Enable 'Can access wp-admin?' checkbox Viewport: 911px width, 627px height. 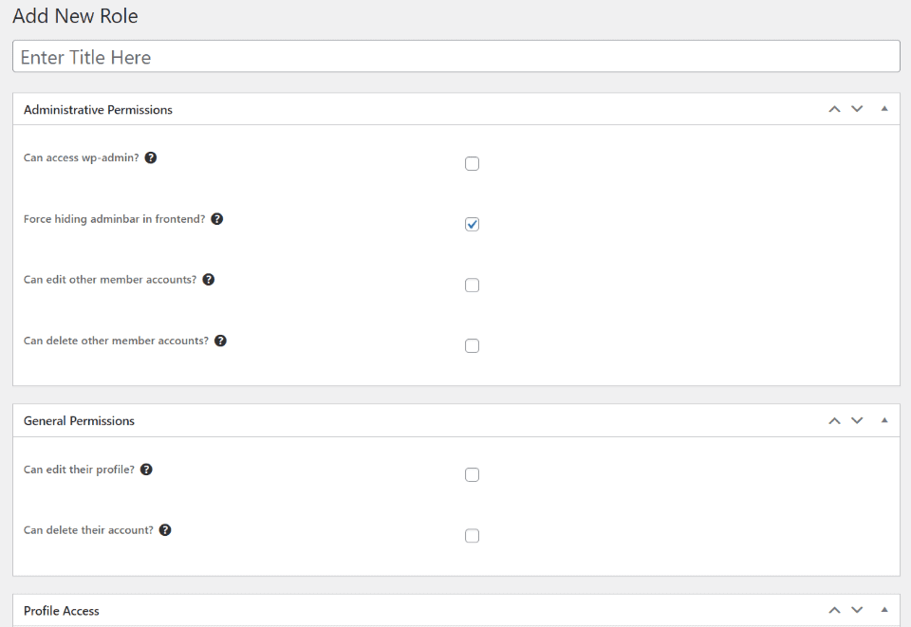tap(472, 164)
